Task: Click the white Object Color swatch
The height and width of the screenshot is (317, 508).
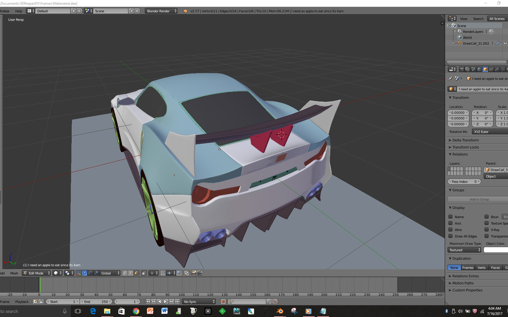Action: click(496, 250)
